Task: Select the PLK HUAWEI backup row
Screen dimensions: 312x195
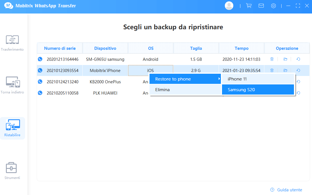Action: click(105, 93)
